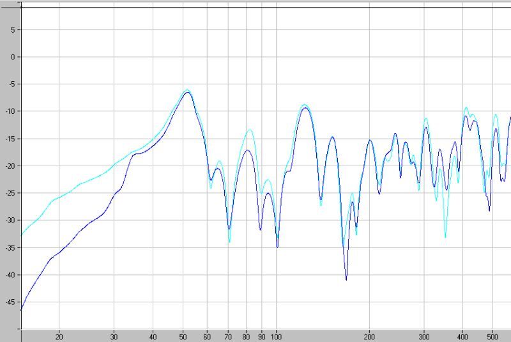Click the frequency axis label "90"
Image resolution: width=511 pixels, height=342 pixels.
[x=262, y=337]
